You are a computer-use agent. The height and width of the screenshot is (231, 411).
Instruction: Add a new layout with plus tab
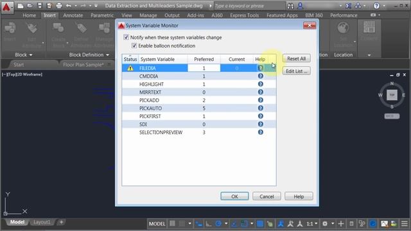61,222
